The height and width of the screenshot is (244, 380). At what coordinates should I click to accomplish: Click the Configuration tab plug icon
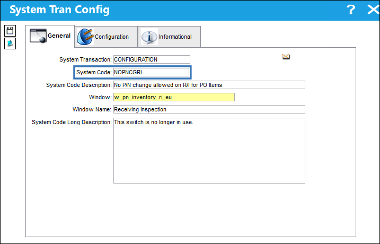tap(85, 37)
